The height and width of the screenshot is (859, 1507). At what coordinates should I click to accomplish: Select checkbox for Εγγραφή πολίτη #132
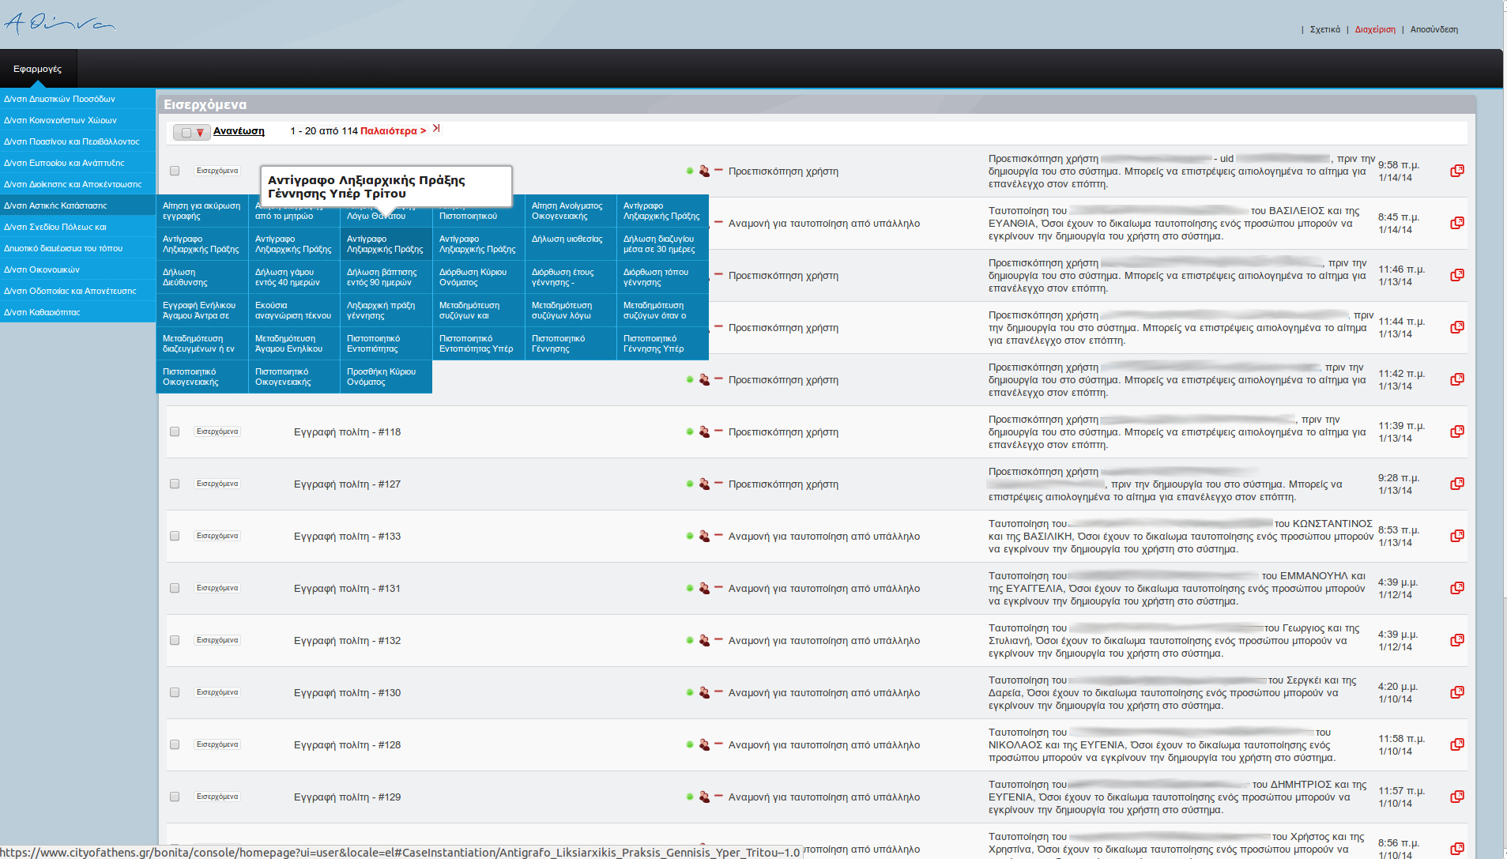pos(175,640)
